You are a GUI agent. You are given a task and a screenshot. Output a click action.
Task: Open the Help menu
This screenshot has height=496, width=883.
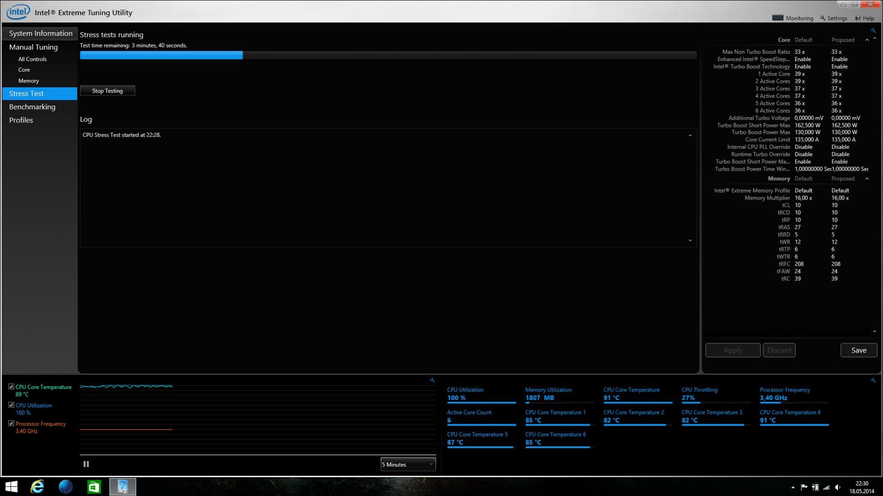[865, 18]
